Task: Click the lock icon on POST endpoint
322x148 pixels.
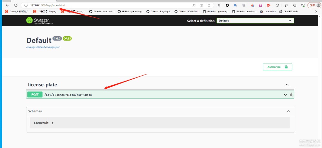Action: pos(291,95)
